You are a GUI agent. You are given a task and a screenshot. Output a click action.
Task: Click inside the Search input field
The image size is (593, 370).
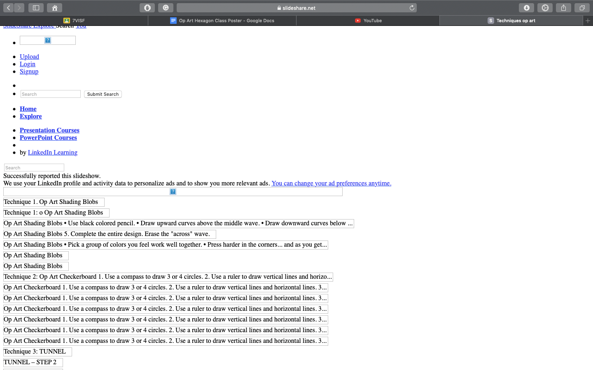point(50,94)
